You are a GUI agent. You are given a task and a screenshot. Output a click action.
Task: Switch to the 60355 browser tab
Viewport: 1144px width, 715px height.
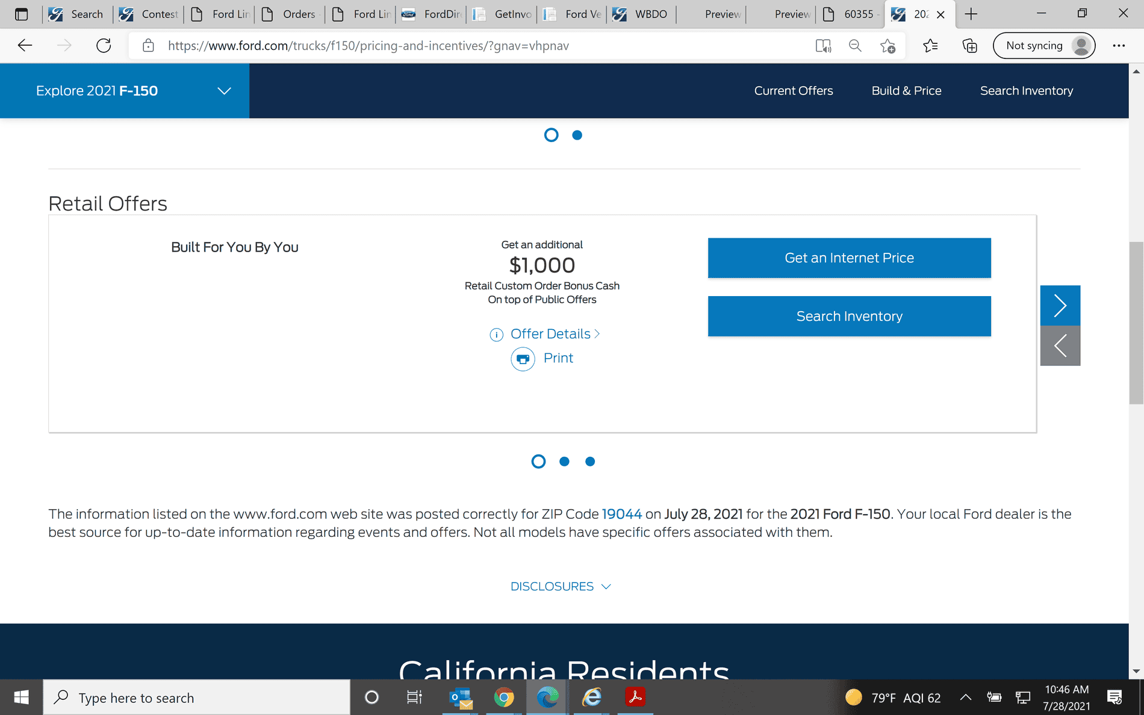coord(851,14)
